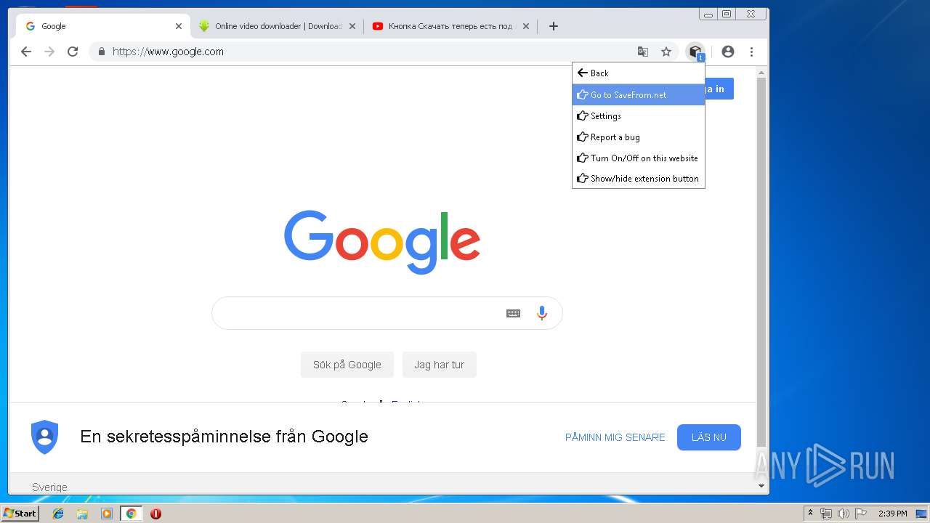Click PÅMINN MIG SENARE link
The image size is (930, 523).
[615, 437]
